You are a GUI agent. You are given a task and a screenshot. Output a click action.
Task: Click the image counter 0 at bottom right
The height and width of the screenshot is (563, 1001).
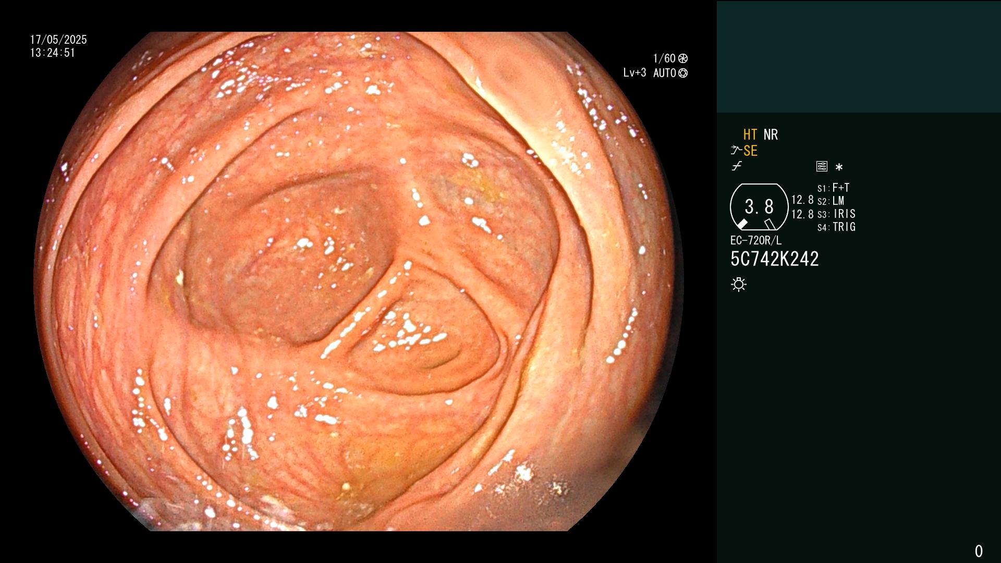(x=979, y=551)
